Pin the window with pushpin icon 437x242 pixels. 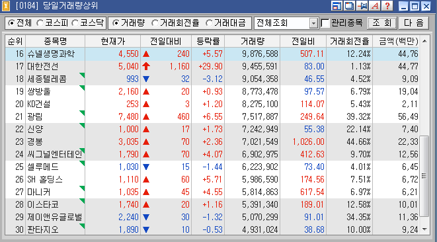point(362,6)
